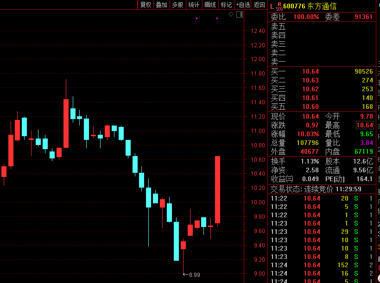Click the 内盘 67119 value
The height and width of the screenshot is (283, 380).
363,151
